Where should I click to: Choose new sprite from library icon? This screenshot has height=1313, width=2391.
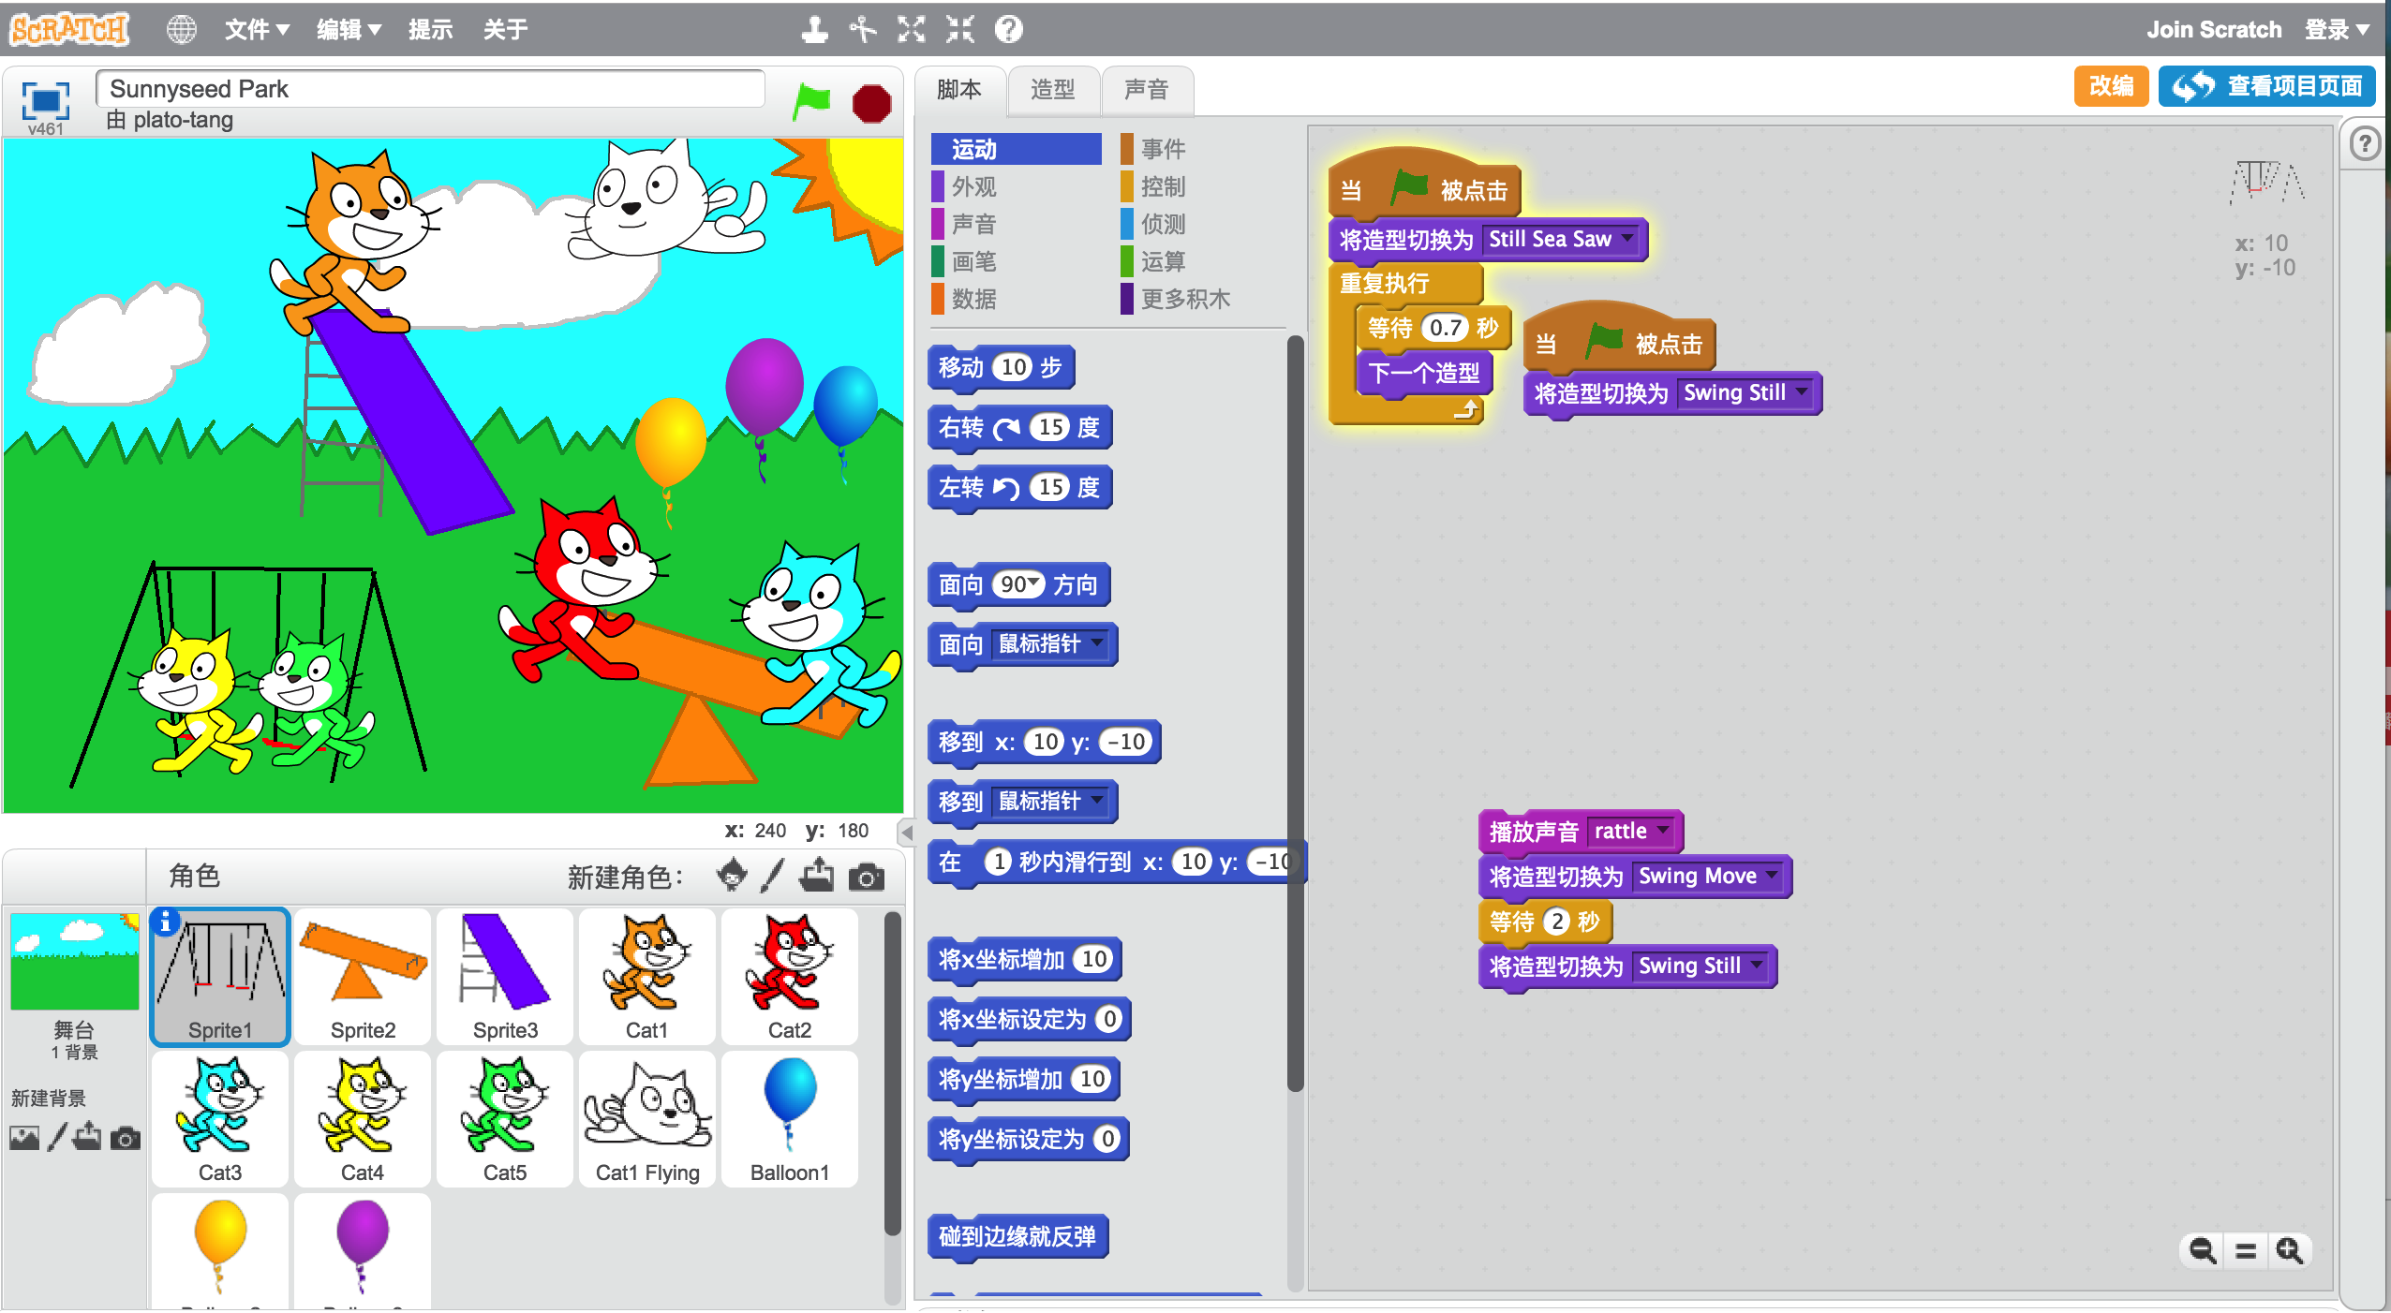732,876
